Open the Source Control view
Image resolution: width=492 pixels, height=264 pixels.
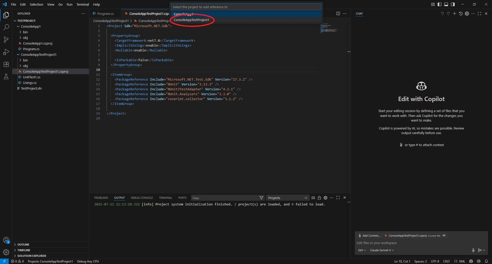[6, 40]
